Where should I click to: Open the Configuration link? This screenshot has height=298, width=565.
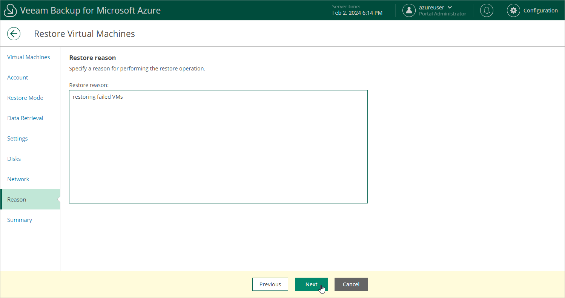[540, 11]
